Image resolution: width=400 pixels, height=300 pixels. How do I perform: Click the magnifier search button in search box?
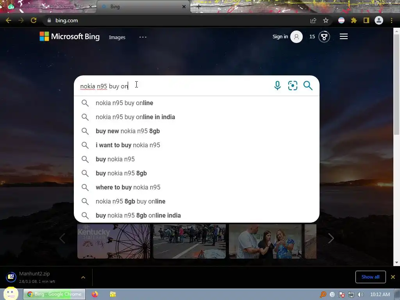[x=308, y=86]
